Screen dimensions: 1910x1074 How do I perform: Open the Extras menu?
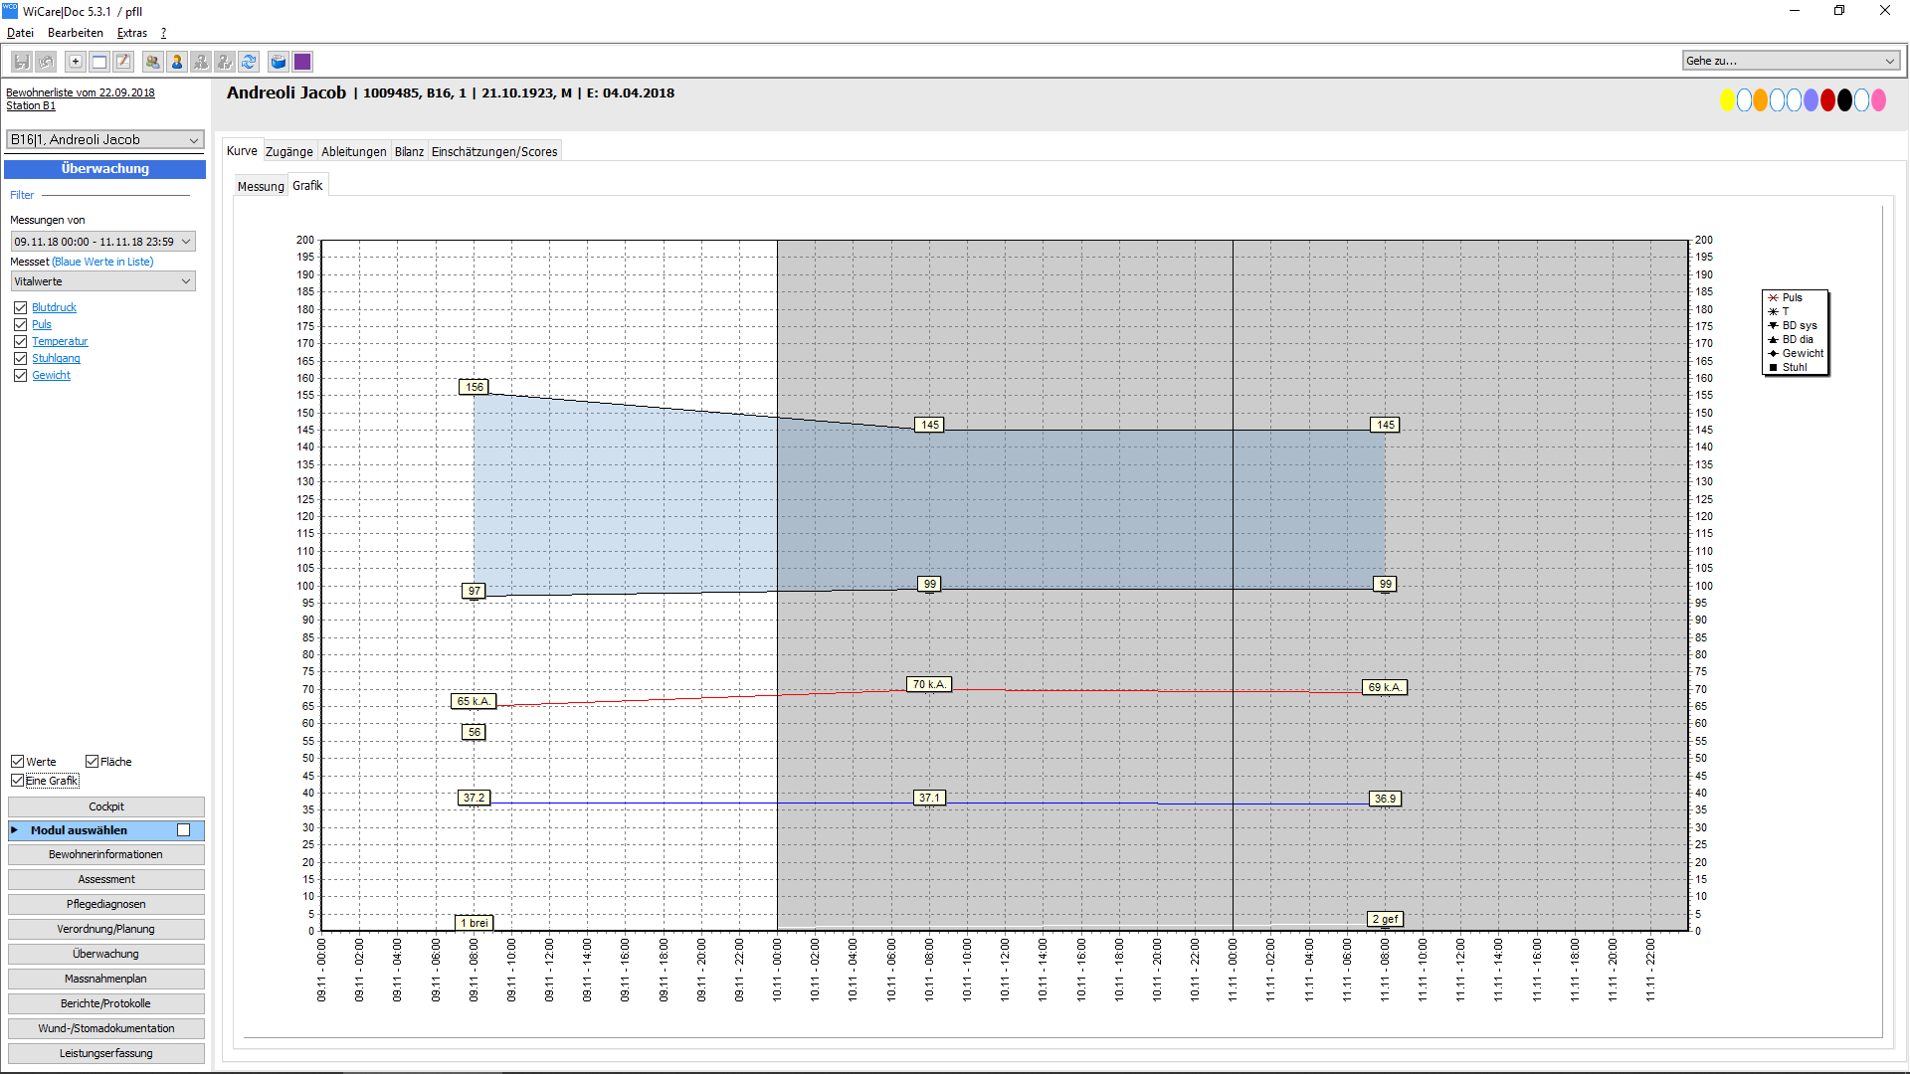click(x=132, y=33)
